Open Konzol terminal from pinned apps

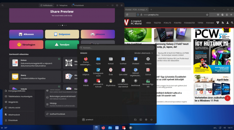coord(111,61)
